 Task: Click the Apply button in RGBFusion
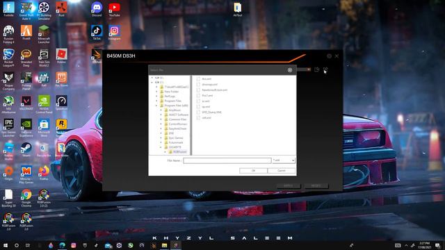(289, 186)
